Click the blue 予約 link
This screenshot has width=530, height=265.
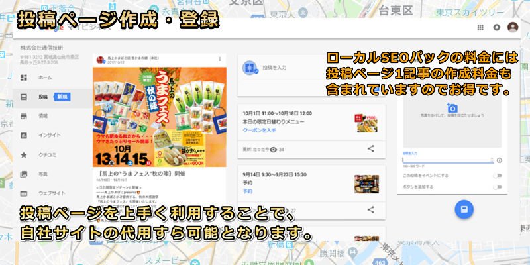[247, 191]
